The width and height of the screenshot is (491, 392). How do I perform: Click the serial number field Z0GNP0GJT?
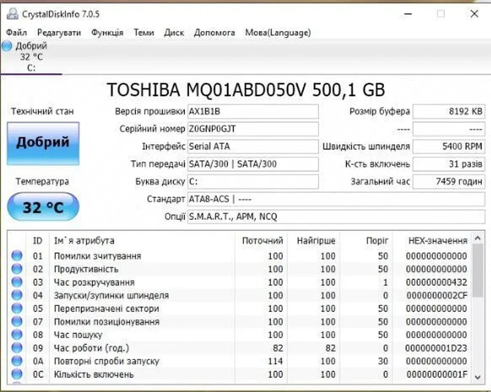[252, 129]
